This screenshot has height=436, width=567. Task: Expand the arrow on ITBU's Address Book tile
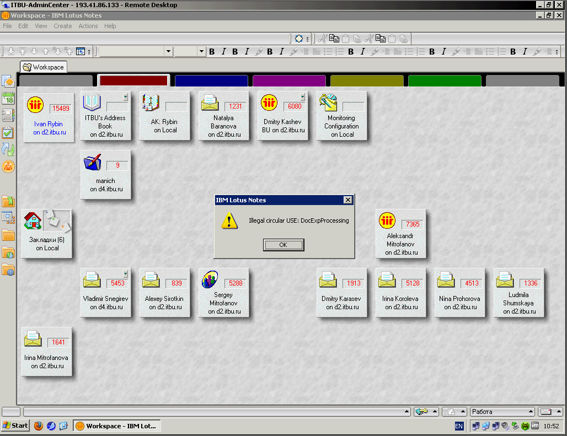pyautogui.click(x=125, y=97)
